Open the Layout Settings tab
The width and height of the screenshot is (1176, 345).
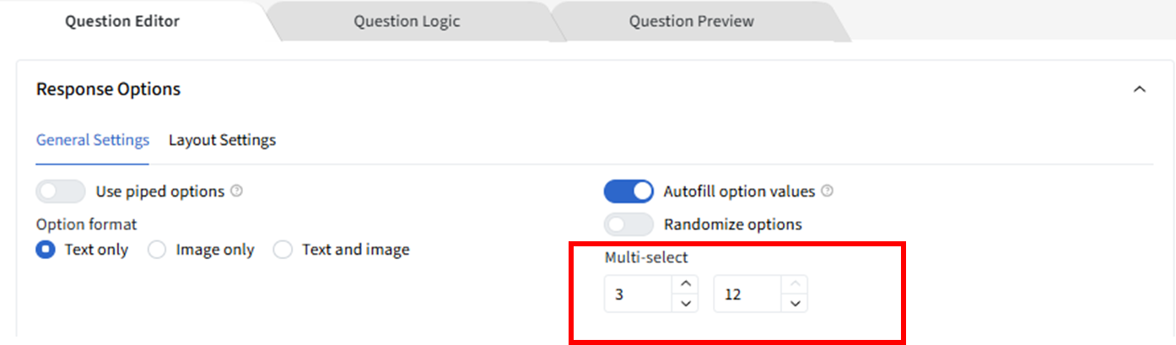222,140
